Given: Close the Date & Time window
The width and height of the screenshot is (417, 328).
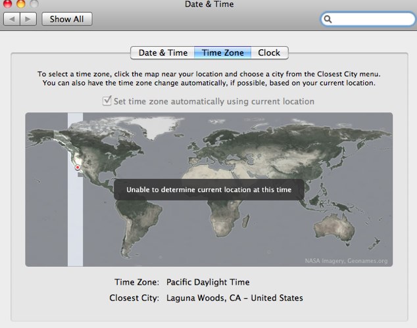Looking at the screenshot, I should click(x=7, y=4).
